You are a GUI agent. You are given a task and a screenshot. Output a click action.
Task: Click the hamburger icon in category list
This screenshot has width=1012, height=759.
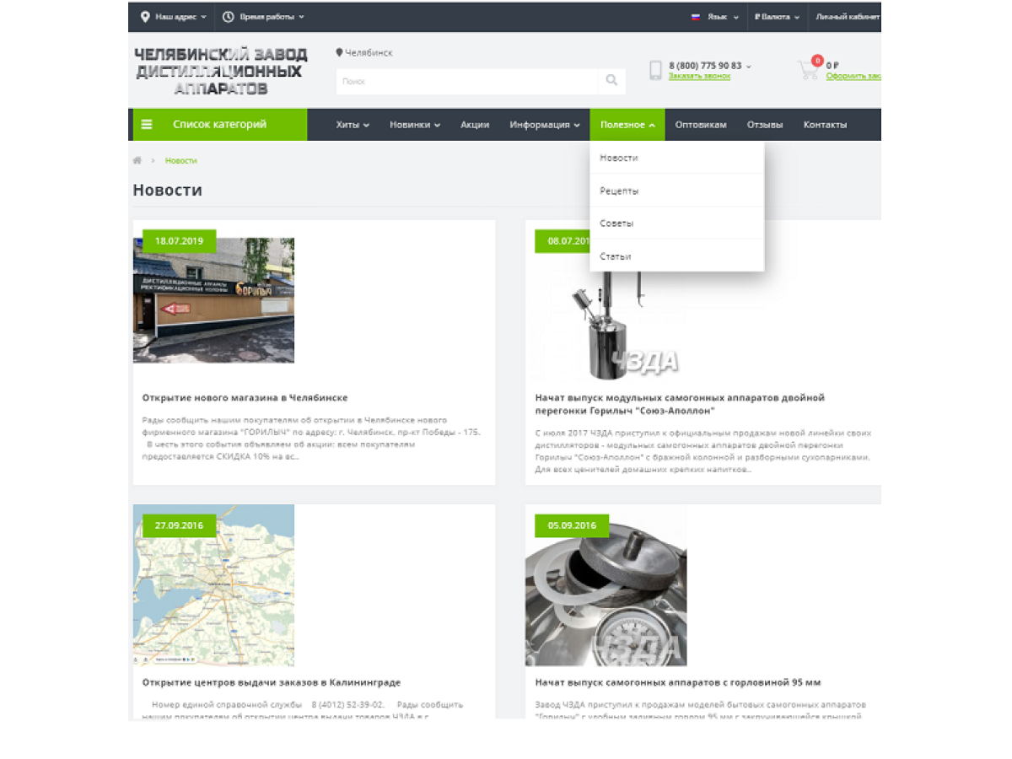click(147, 125)
